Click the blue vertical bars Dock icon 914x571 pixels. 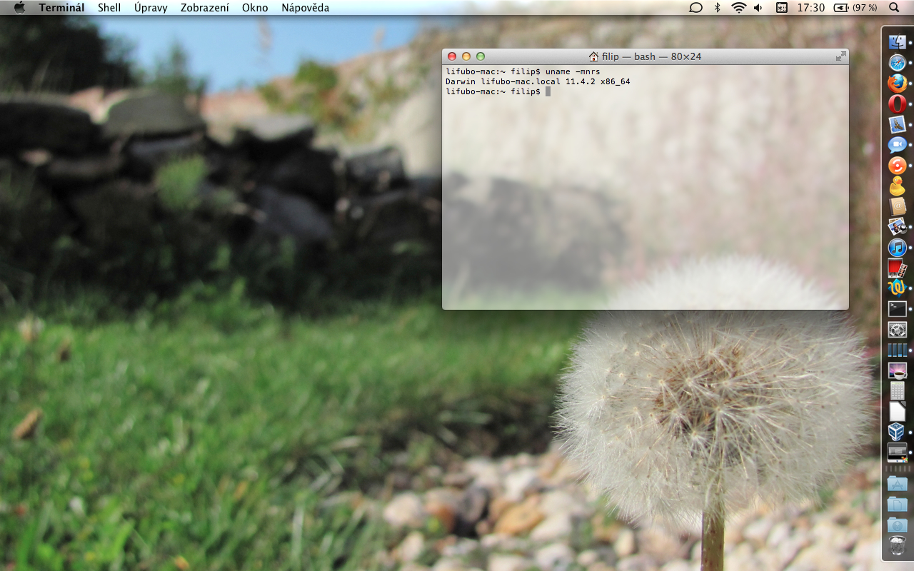[897, 350]
